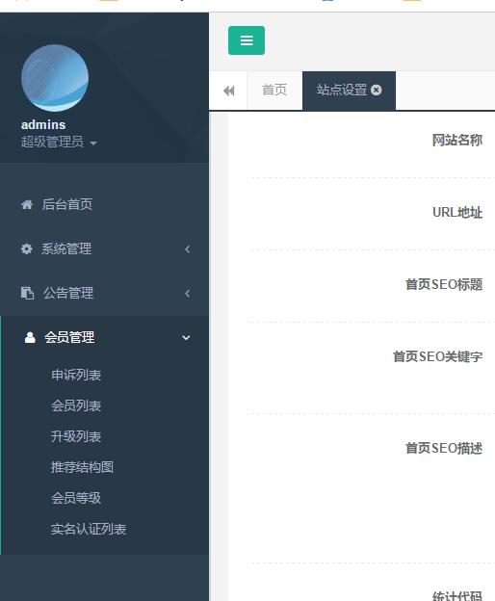Open 申诉列表 in the sidebar
495x601 pixels.
pyautogui.click(x=76, y=375)
